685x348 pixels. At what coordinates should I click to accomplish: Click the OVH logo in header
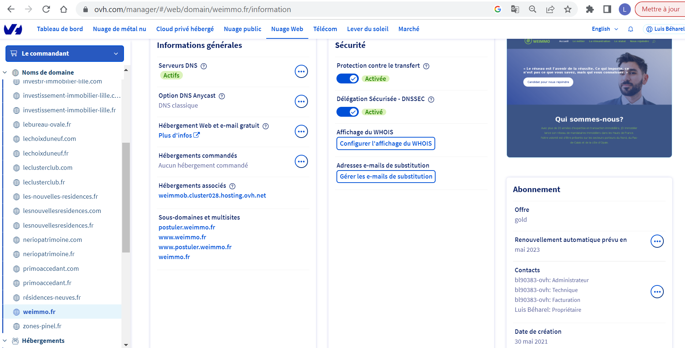click(x=13, y=29)
